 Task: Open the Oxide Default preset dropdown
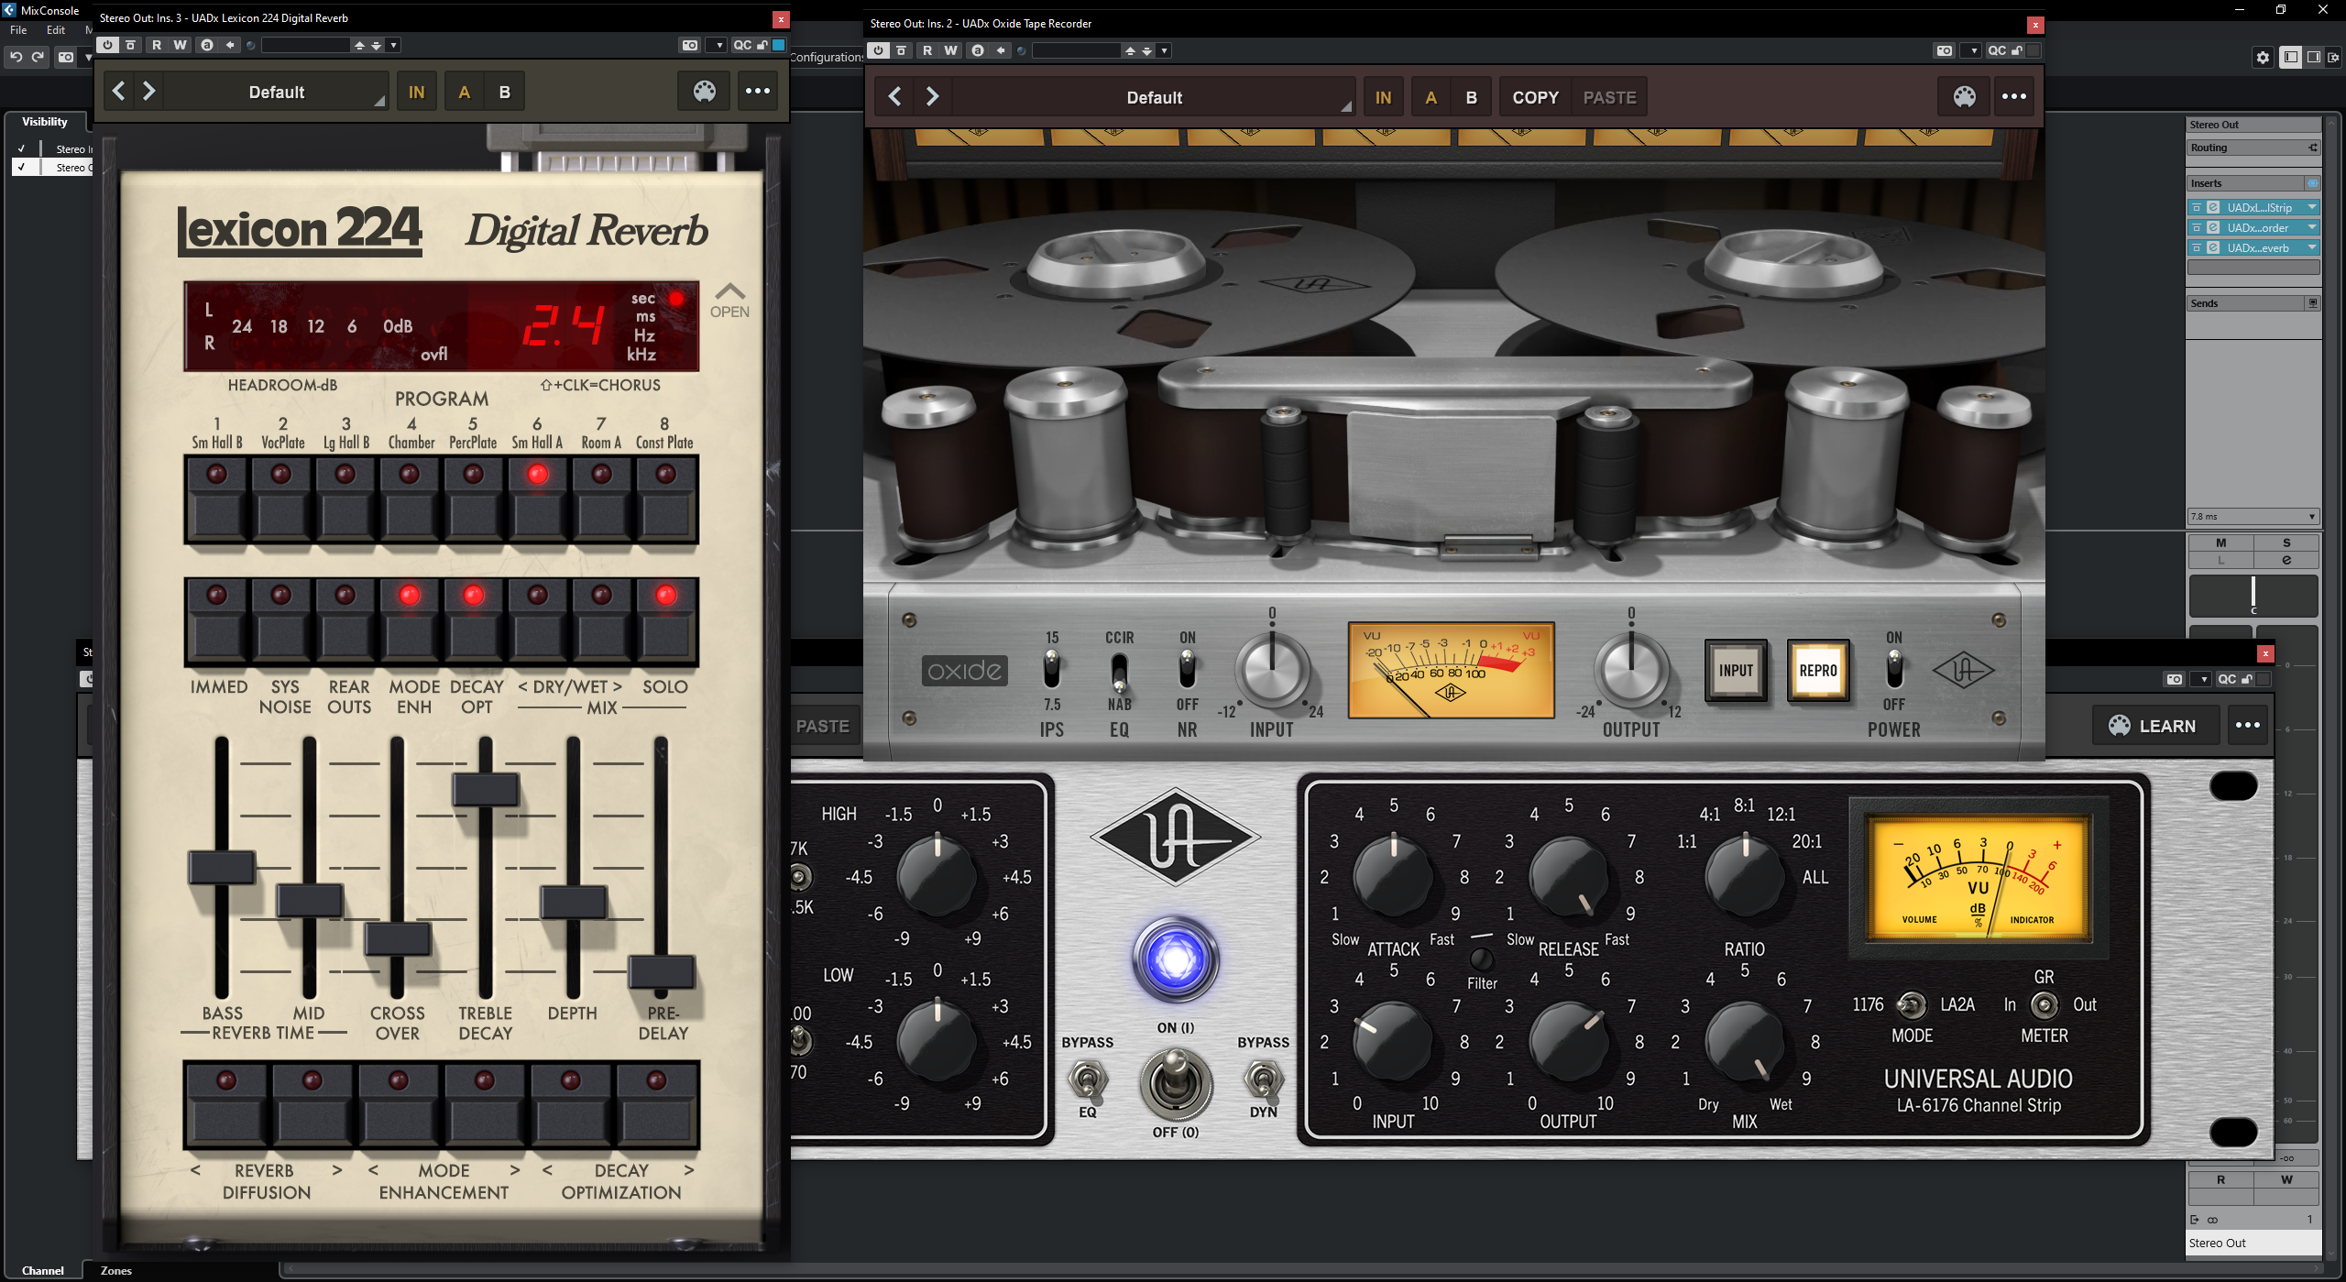coord(1153,97)
